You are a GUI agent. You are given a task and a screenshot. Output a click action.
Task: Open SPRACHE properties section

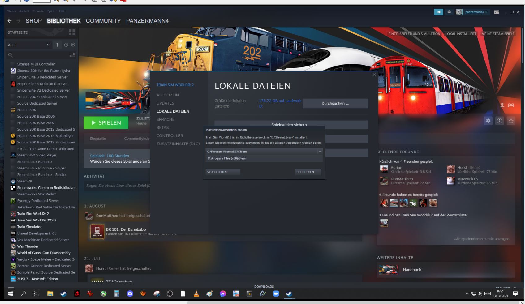click(166, 119)
